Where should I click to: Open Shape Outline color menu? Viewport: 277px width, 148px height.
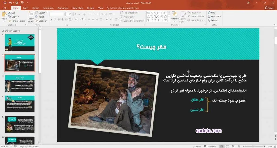point(196,16)
